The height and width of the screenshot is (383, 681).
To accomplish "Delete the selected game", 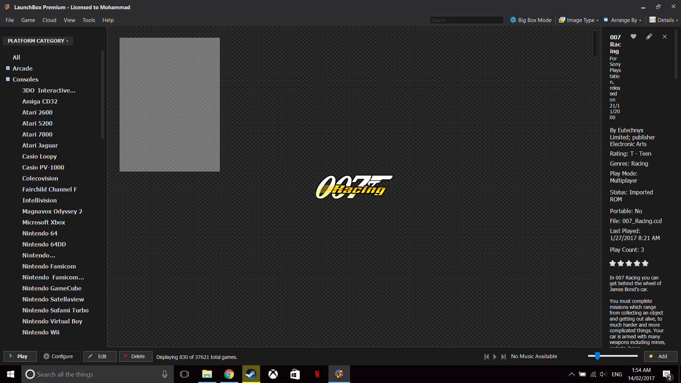I will click(x=136, y=356).
